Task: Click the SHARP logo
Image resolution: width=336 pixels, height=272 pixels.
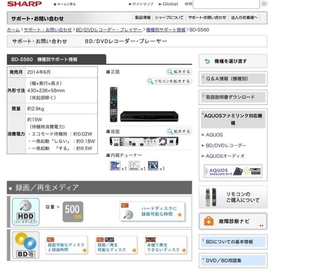Action: 24,4
